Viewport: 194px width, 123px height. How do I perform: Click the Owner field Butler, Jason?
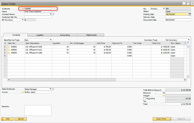click(38, 92)
